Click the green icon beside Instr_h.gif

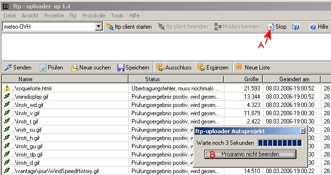pyautogui.click(x=7, y=138)
